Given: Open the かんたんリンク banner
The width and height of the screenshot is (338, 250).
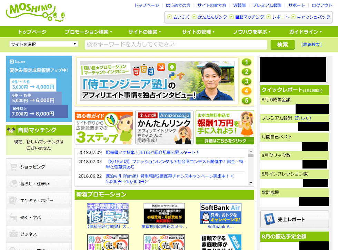Looking at the screenshot, I should click(x=164, y=127).
